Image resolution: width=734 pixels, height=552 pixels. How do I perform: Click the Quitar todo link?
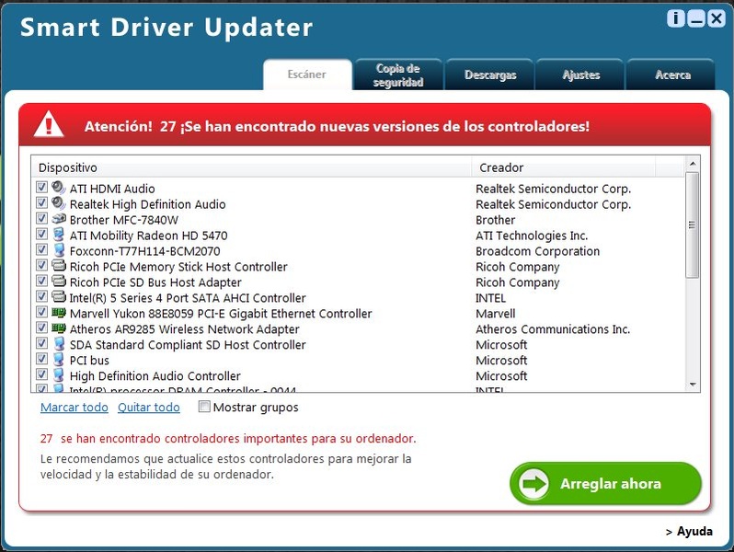point(148,408)
